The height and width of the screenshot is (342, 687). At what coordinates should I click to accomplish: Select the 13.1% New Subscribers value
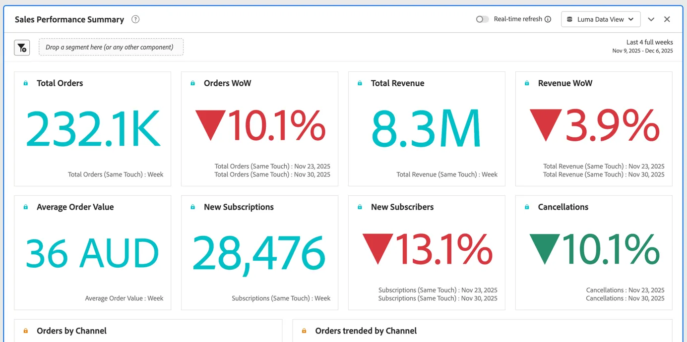(x=428, y=249)
